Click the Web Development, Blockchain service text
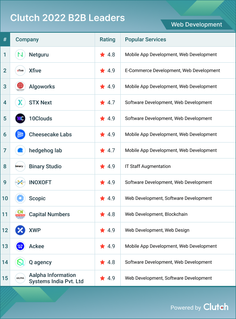The image size is (236, 319). [x=156, y=214]
